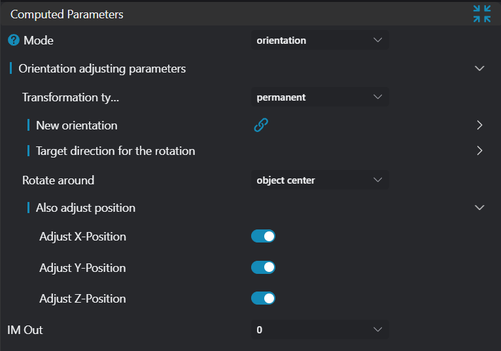Screen dimensions: 501x351
Task: Expand Target direction for the rotation arrow
Action: coord(479,150)
